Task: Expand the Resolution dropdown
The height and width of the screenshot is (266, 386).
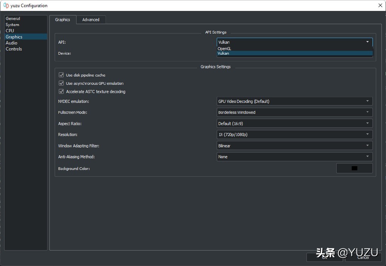Action: 294,135
